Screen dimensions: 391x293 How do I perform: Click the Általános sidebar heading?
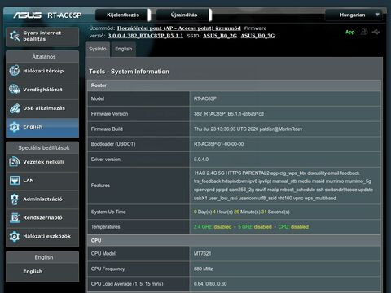click(x=44, y=57)
